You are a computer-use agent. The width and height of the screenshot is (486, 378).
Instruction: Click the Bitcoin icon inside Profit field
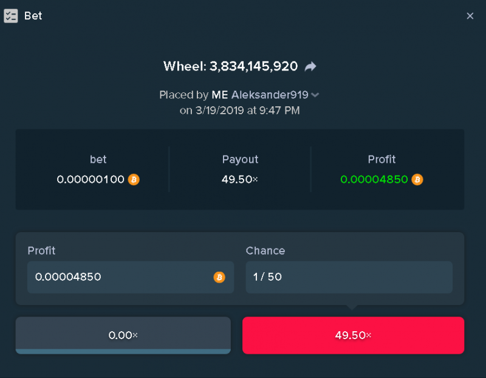219,277
